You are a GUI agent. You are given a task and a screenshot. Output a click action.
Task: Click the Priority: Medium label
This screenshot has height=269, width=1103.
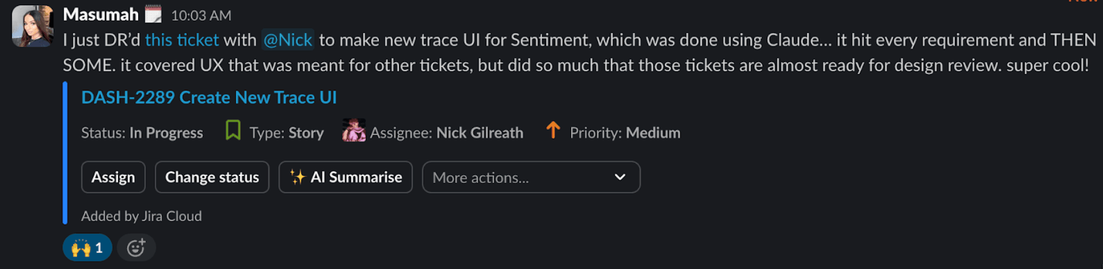click(x=624, y=133)
